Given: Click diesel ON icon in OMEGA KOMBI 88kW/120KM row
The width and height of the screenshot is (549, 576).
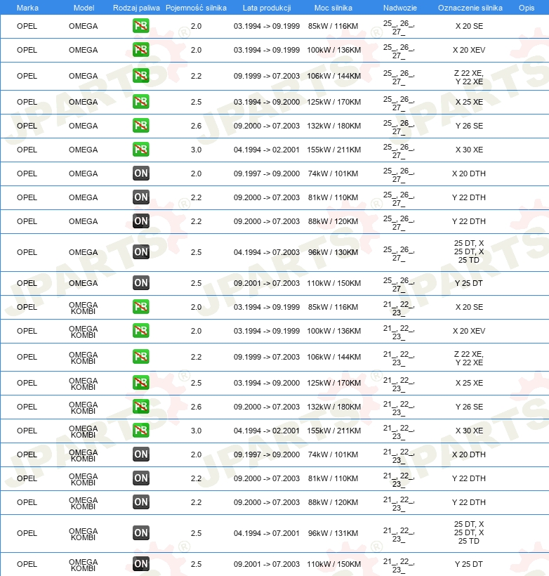Looking at the screenshot, I should click(141, 502).
